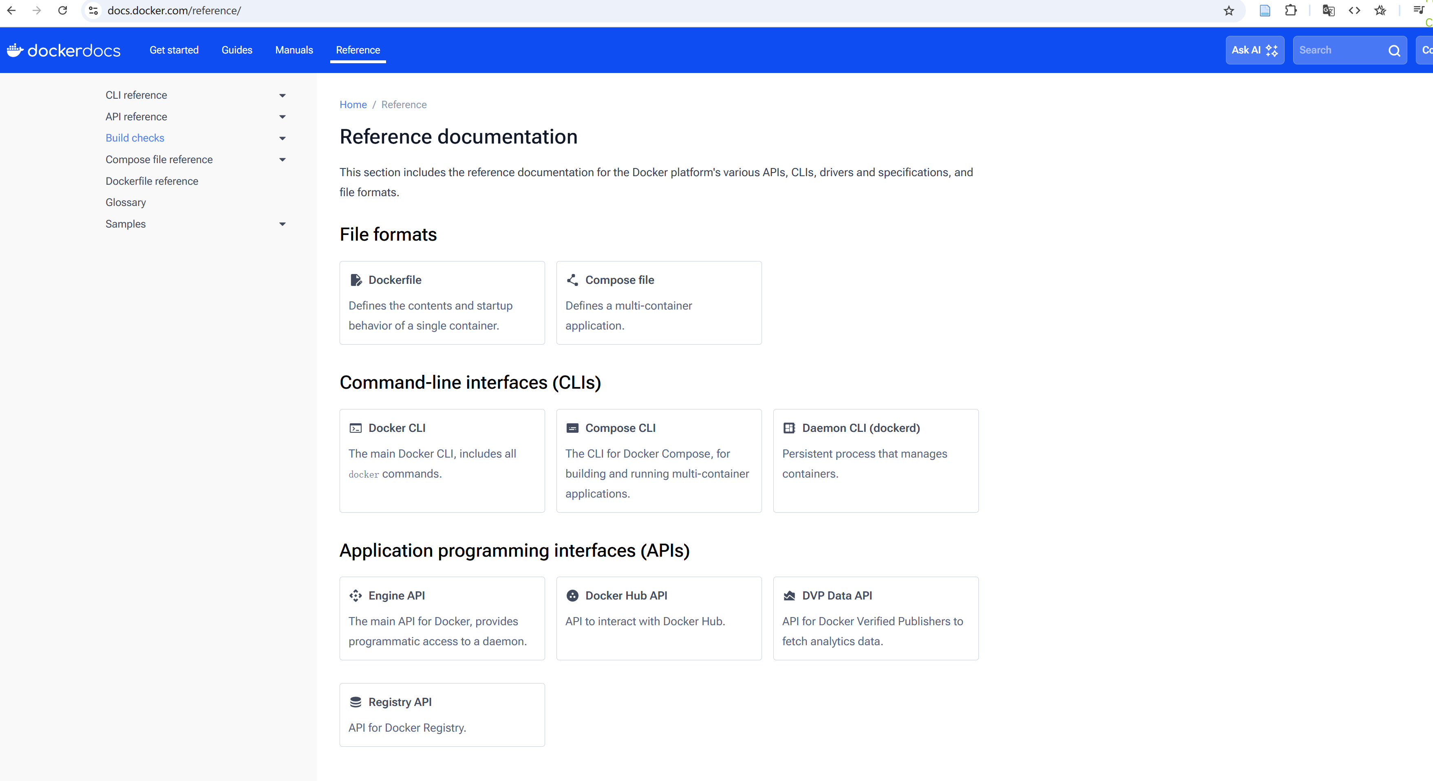Viewport: 1433px width, 781px height.
Task: Open API reference in the sidebar
Action: point(136,117)
